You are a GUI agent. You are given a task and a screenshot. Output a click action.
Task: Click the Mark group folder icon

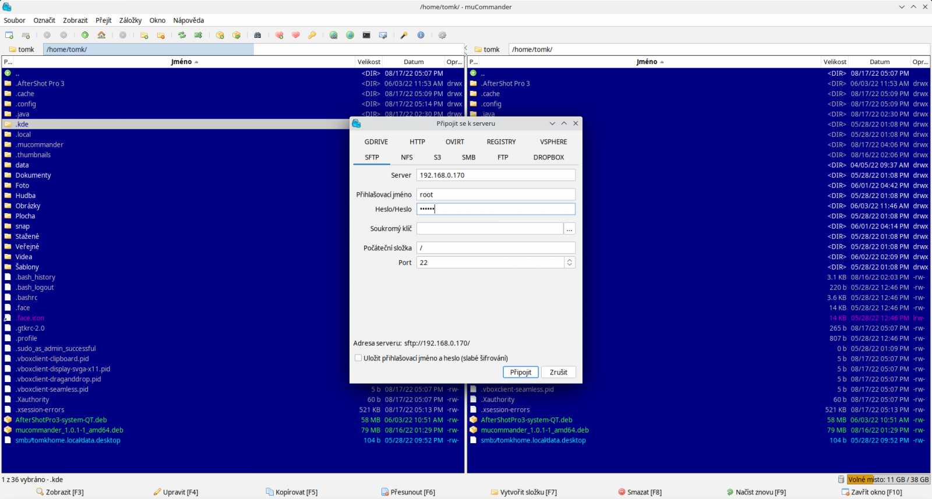click(x=144, y=35)
